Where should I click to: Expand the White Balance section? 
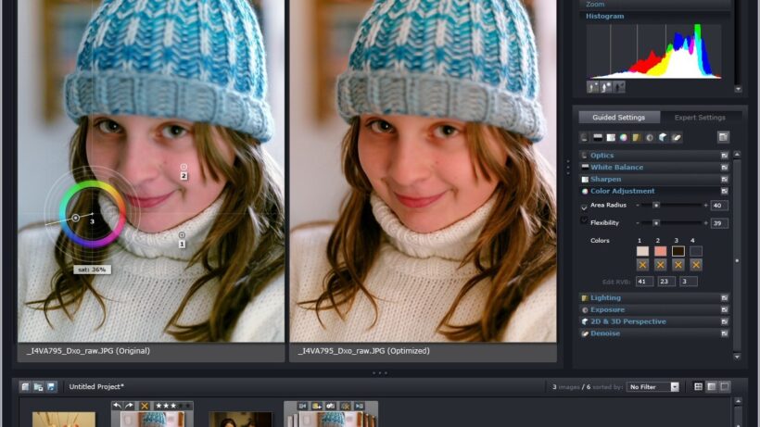(x=653, y=167)
